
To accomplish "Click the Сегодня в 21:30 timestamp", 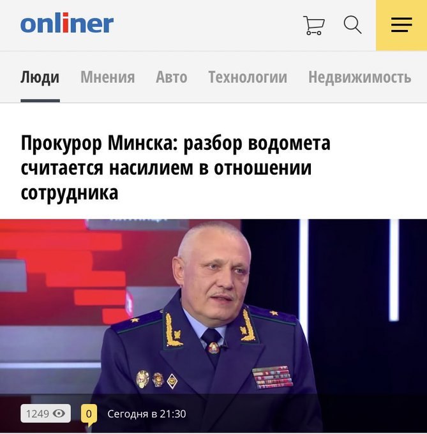I will (x=147, y=414).
